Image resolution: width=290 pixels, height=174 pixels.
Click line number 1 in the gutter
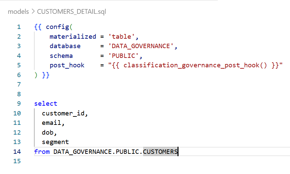(x=19, y=27)
